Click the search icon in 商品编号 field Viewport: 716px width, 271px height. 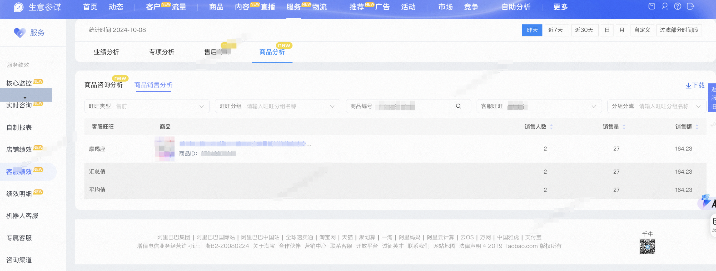[x=458, y=106]
